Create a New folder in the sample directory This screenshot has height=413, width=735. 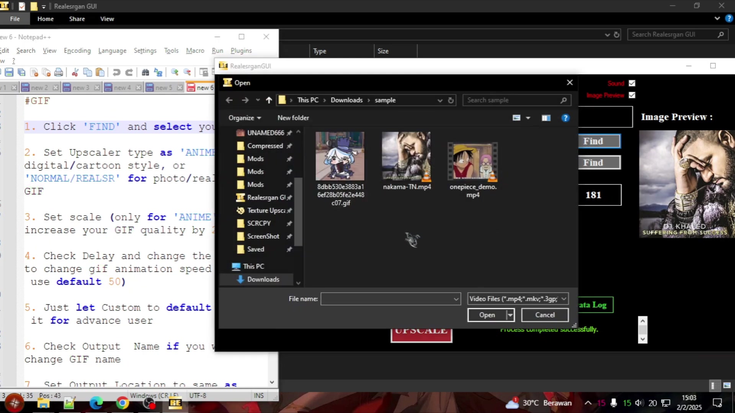(x=293, y=118)
